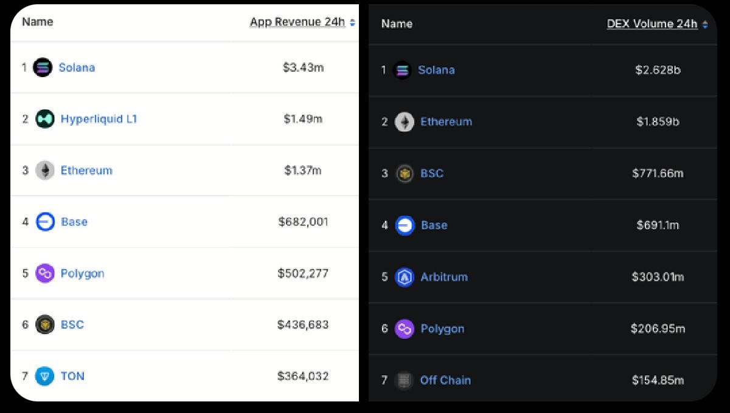Click the sort arrows beside DEX Volume 24h

click(706, 24)
